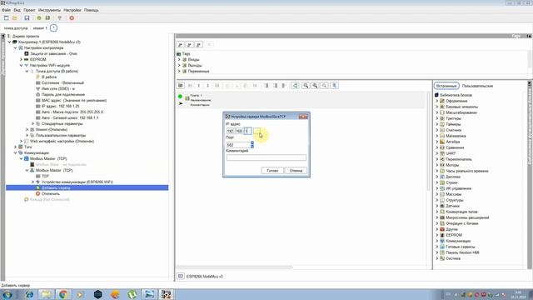533x300 pixels.
Task: Click the EEPROM memory icon in tree
Action: coord(26,59)
